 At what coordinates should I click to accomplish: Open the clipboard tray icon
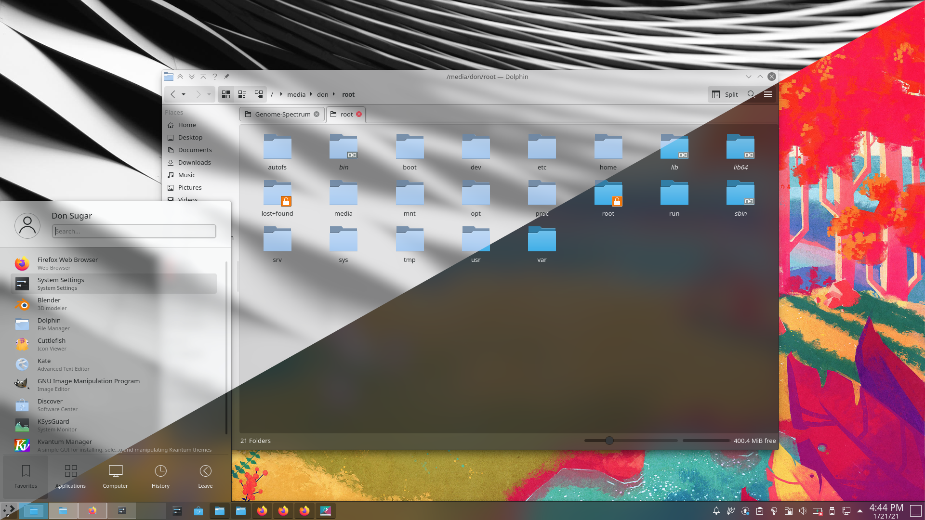(x=760, y=511)
